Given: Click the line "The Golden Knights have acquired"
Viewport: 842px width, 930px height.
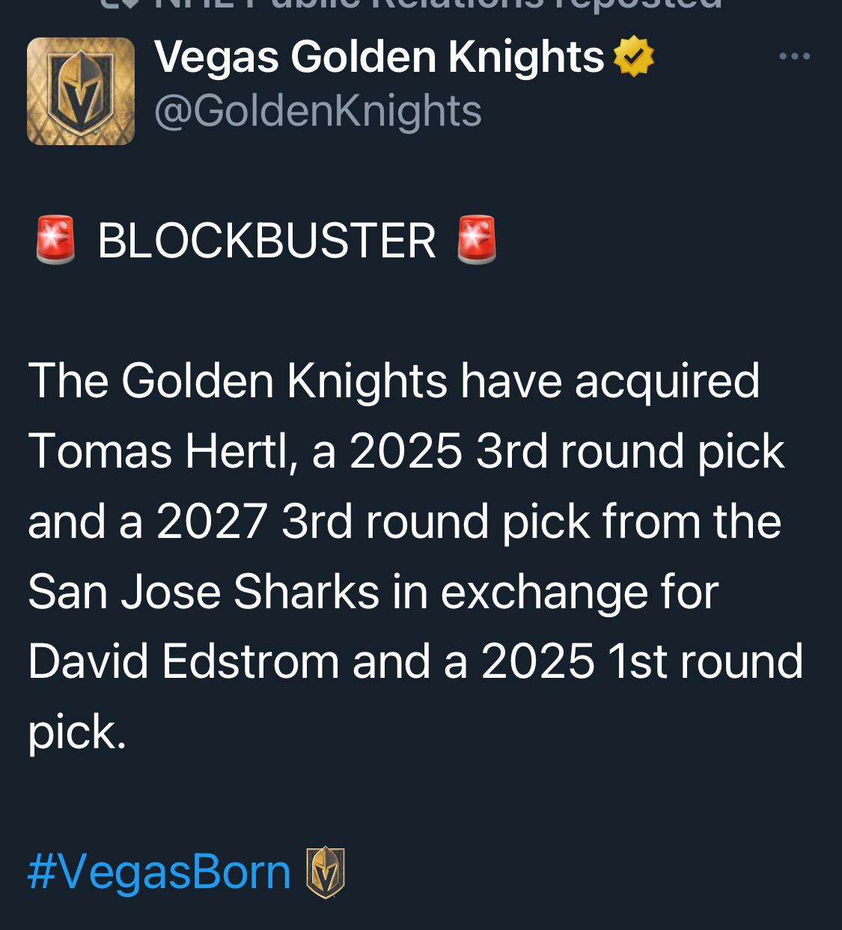Looking at the screenshot, I should pos(394,381).
